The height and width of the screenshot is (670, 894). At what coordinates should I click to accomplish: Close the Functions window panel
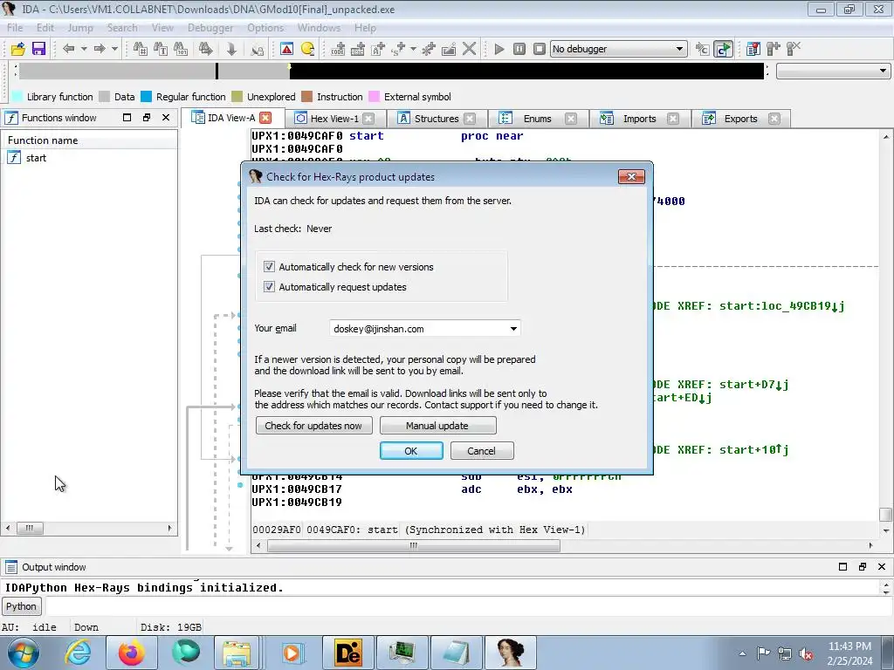166,118
